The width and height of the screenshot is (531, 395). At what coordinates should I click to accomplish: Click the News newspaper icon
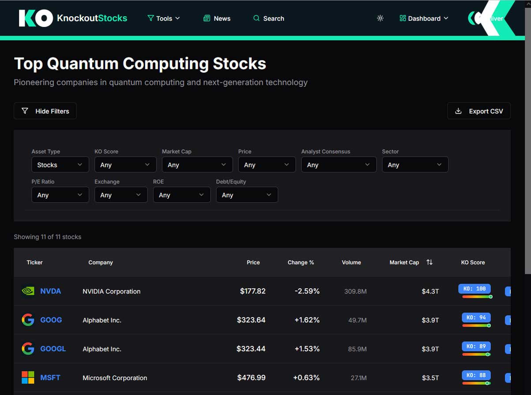206,18
